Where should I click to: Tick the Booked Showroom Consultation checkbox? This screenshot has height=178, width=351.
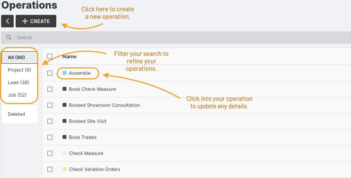pyautogui.click(x=50, y=105)
